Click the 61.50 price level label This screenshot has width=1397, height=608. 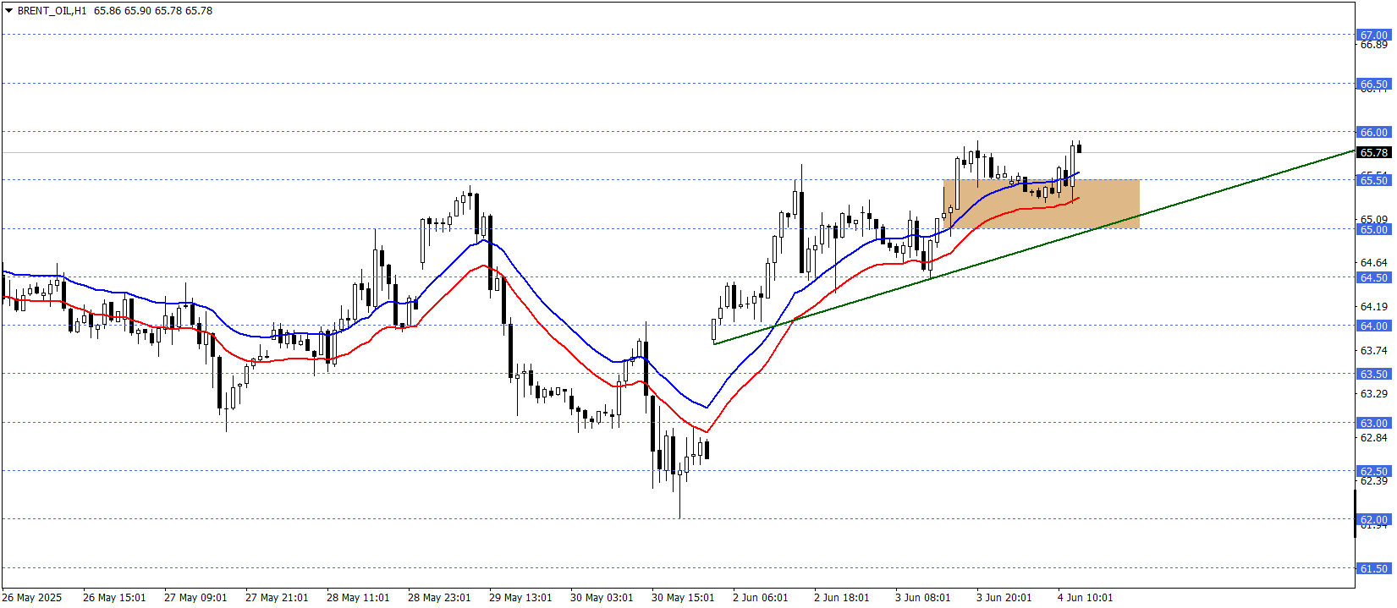(1373, 568)
